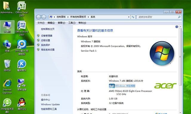Click the 宏碁科技 manufacturer value
191x114 pixels.
(x=113, y=76)
